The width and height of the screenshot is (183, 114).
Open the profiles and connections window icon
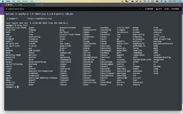42,5
